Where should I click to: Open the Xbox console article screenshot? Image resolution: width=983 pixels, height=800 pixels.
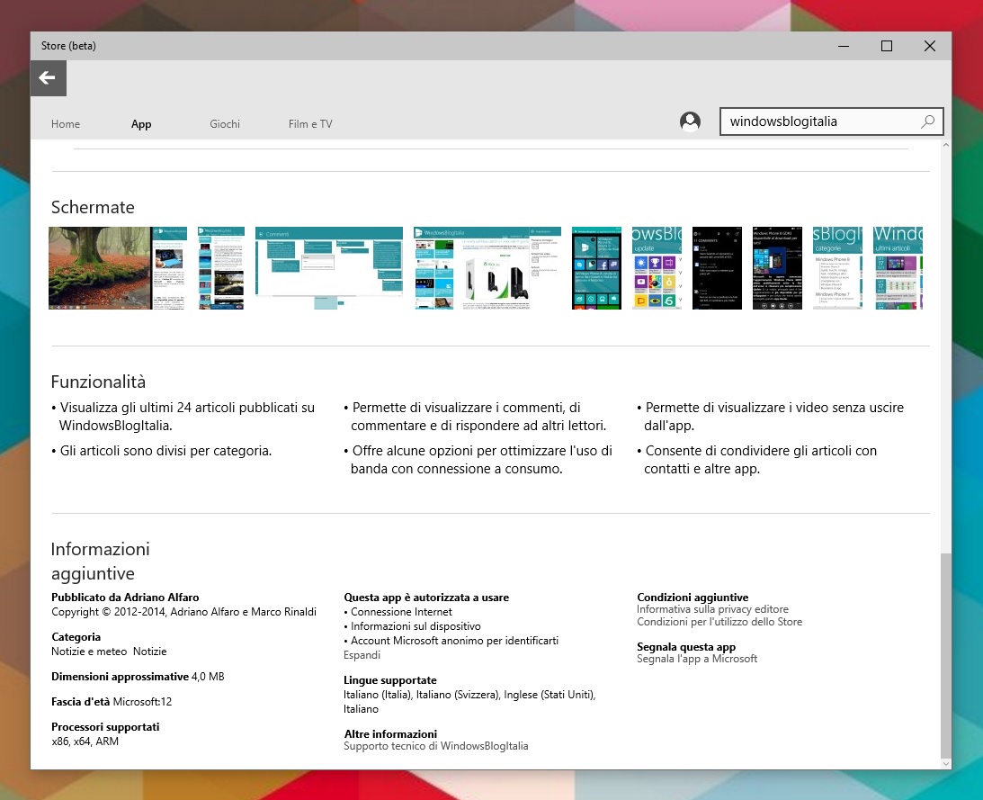coord(487,268)
